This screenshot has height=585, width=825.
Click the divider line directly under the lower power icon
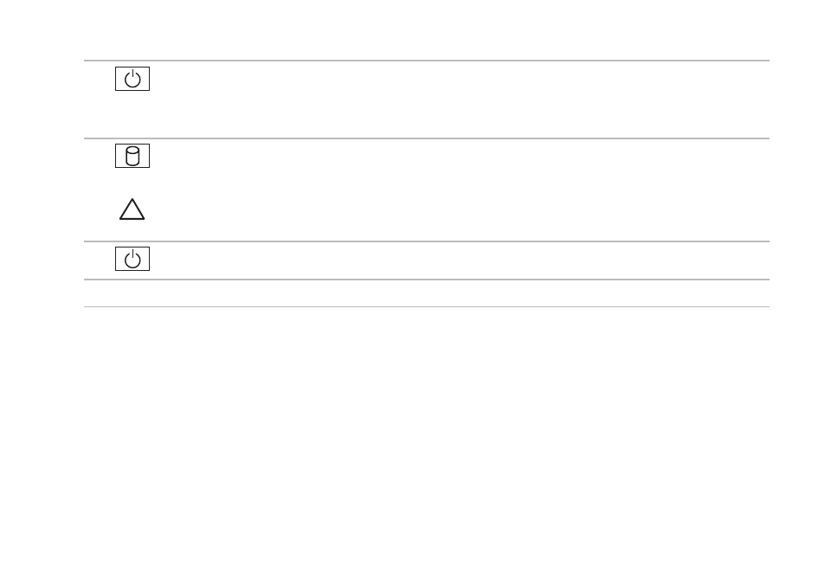tap(427, 280)
